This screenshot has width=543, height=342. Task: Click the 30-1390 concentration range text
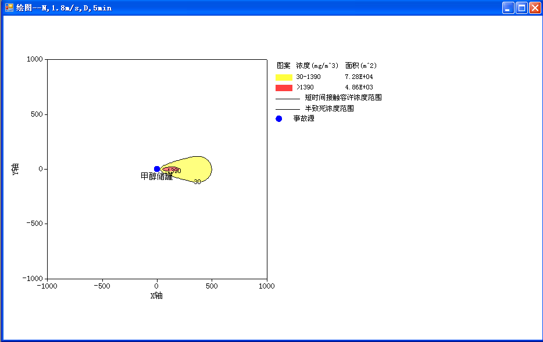308,77
